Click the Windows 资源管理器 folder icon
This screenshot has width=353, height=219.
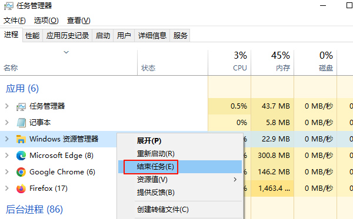tap(21, 139)
